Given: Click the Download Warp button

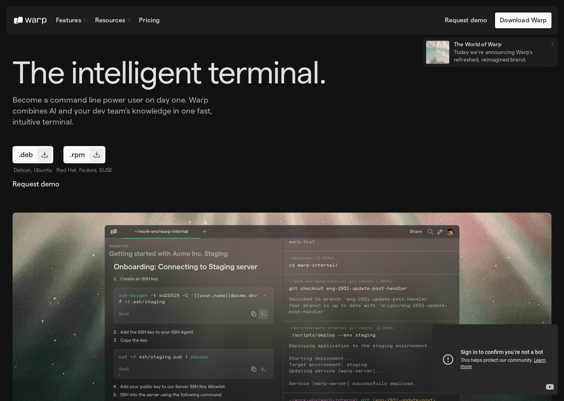Looking at the screenshot, I should (x=523, y=20).
